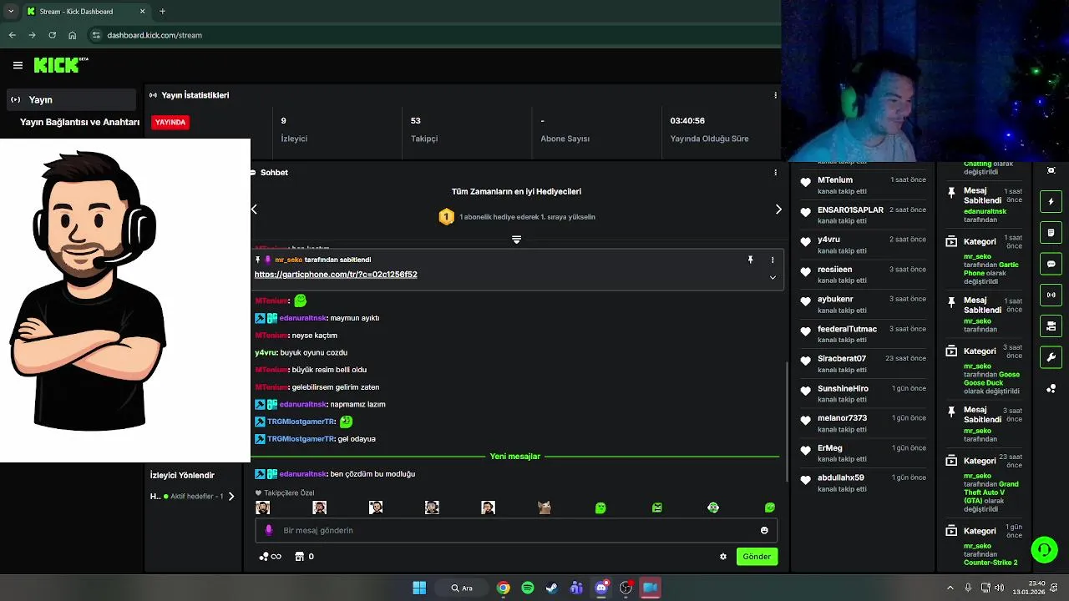
Task: Send message with the Gönder button
Action: [757, 556]
